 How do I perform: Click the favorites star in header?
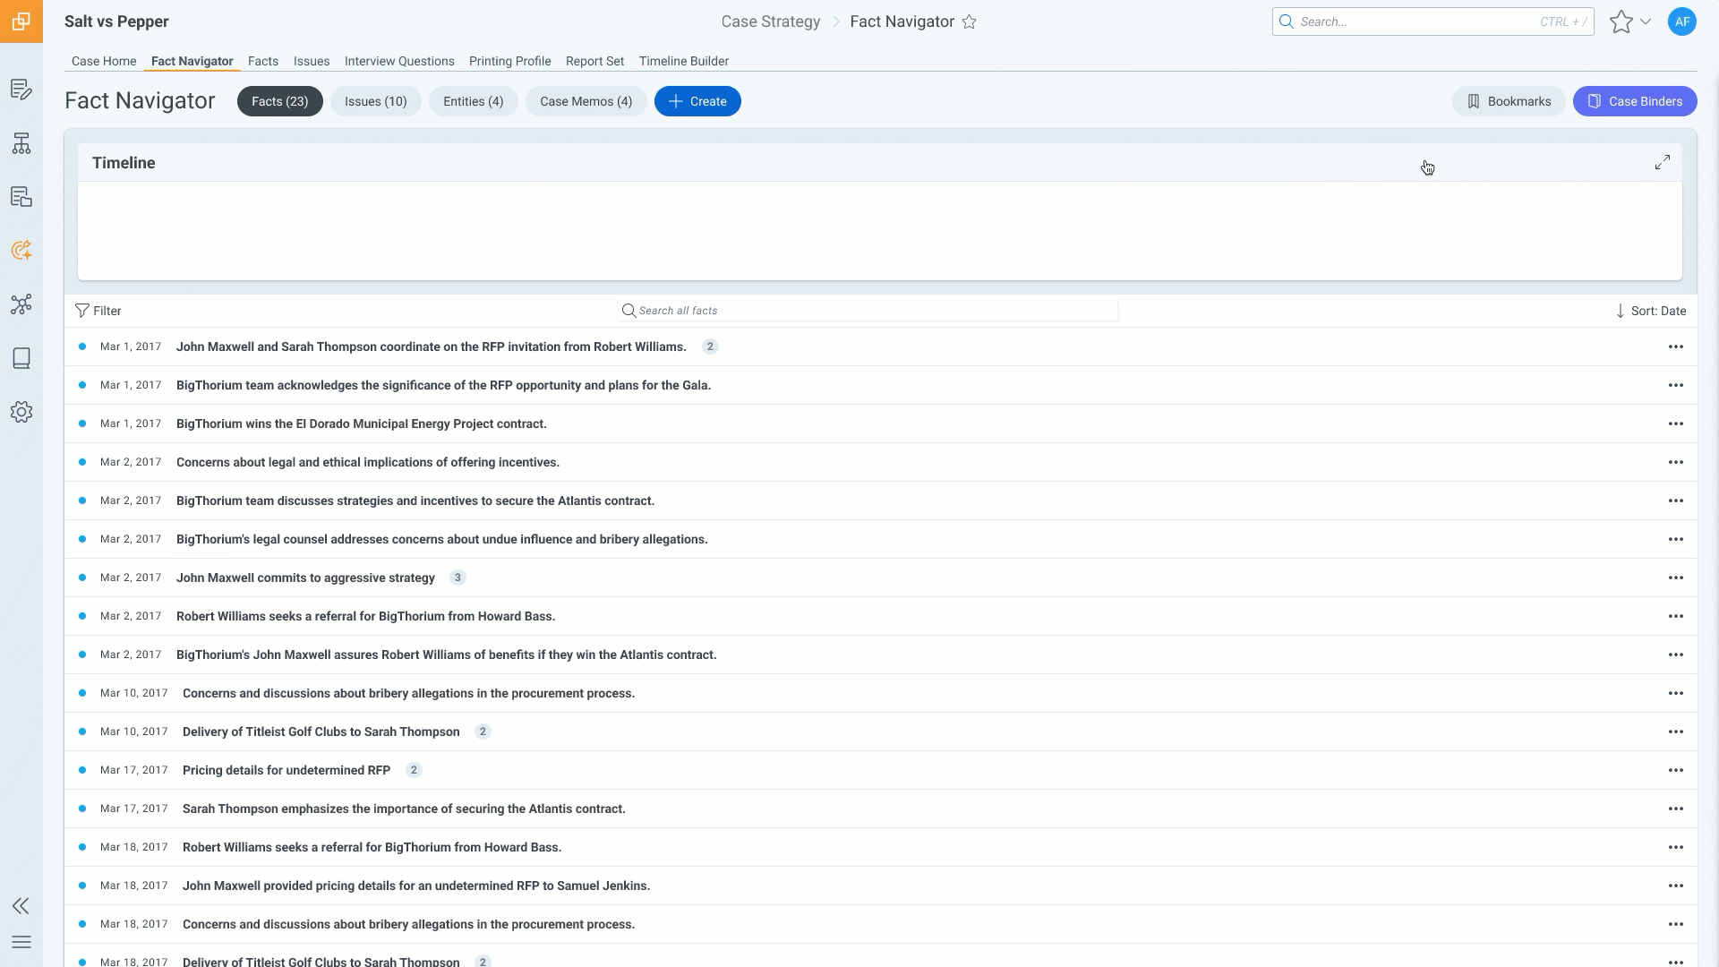click(x=1621, y=21)
